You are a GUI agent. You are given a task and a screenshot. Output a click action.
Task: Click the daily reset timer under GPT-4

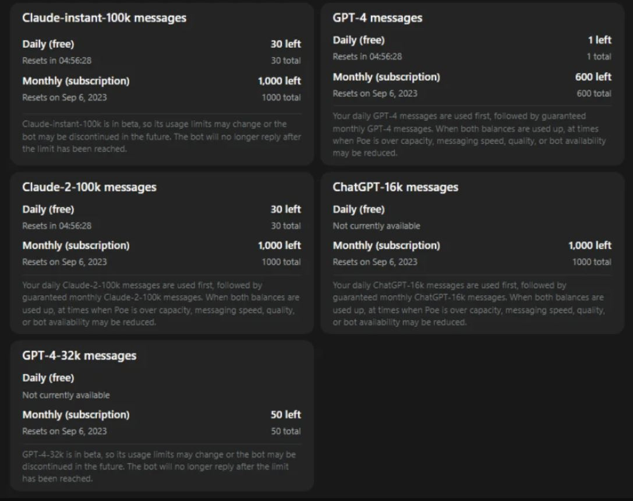pyautogui.click(x=367, y=57)
